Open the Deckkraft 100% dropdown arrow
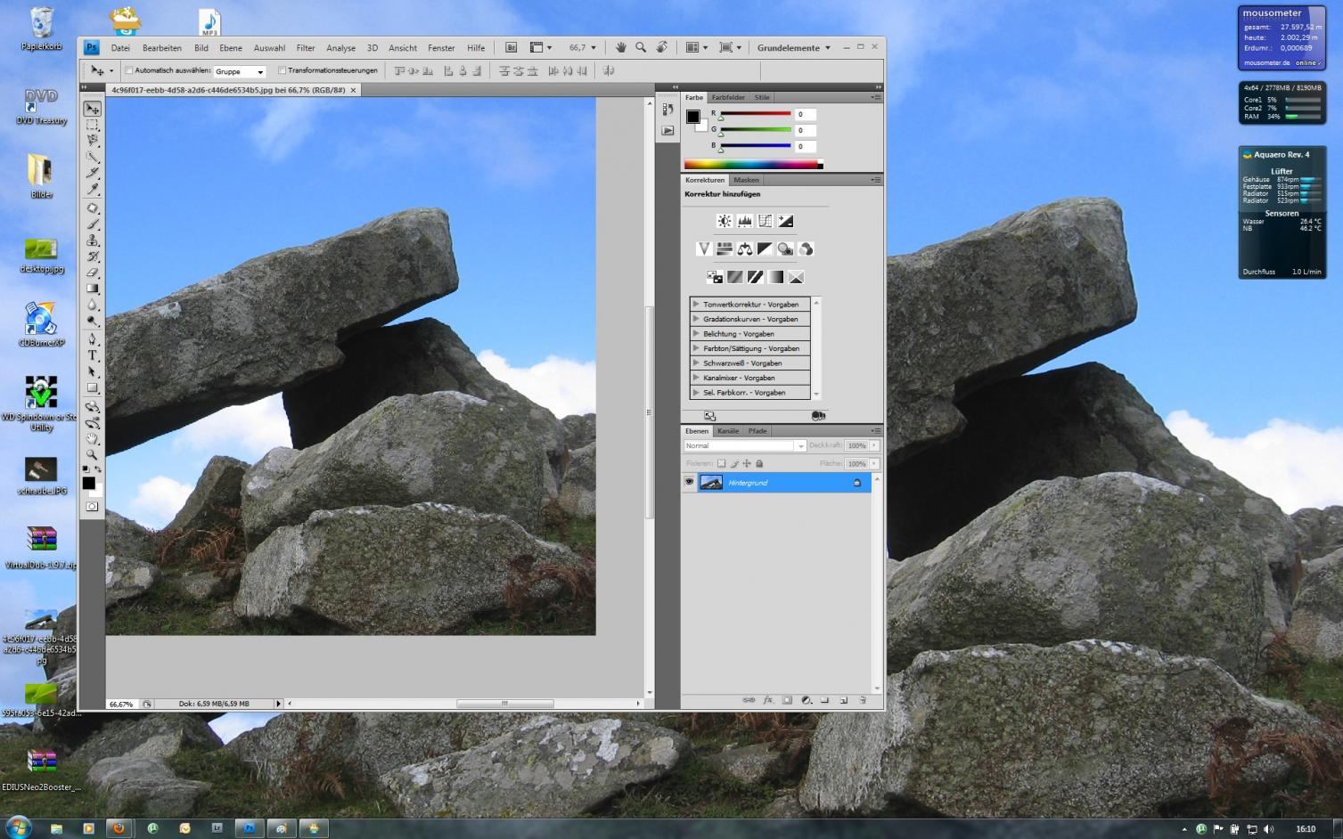The image size is (1343, 839). [874, 445]
